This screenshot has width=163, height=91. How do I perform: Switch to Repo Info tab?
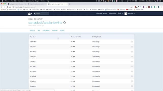tap(32, 30)
